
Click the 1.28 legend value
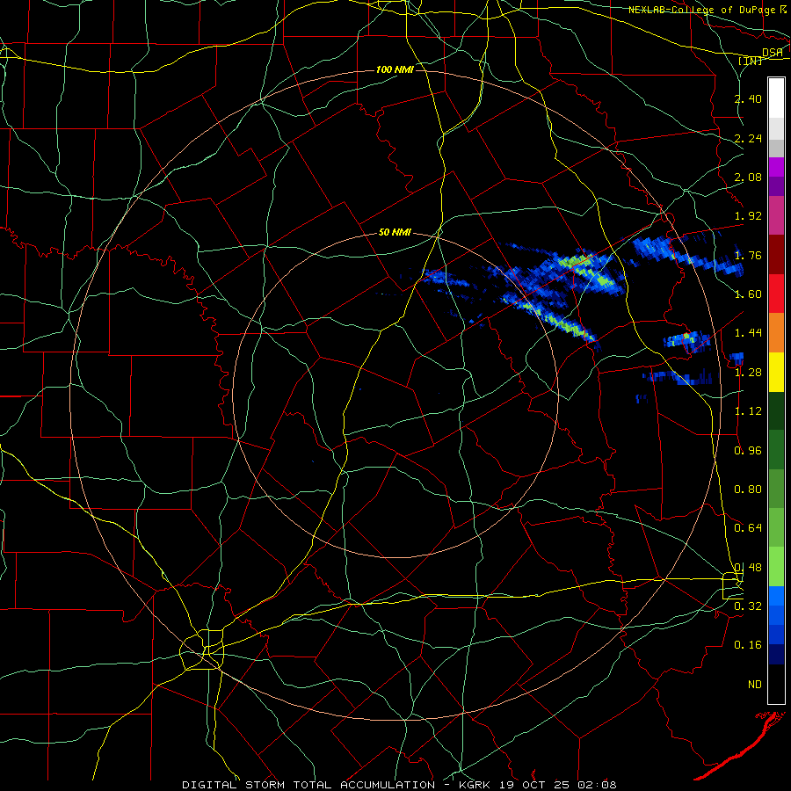click(x=748, y=373)
